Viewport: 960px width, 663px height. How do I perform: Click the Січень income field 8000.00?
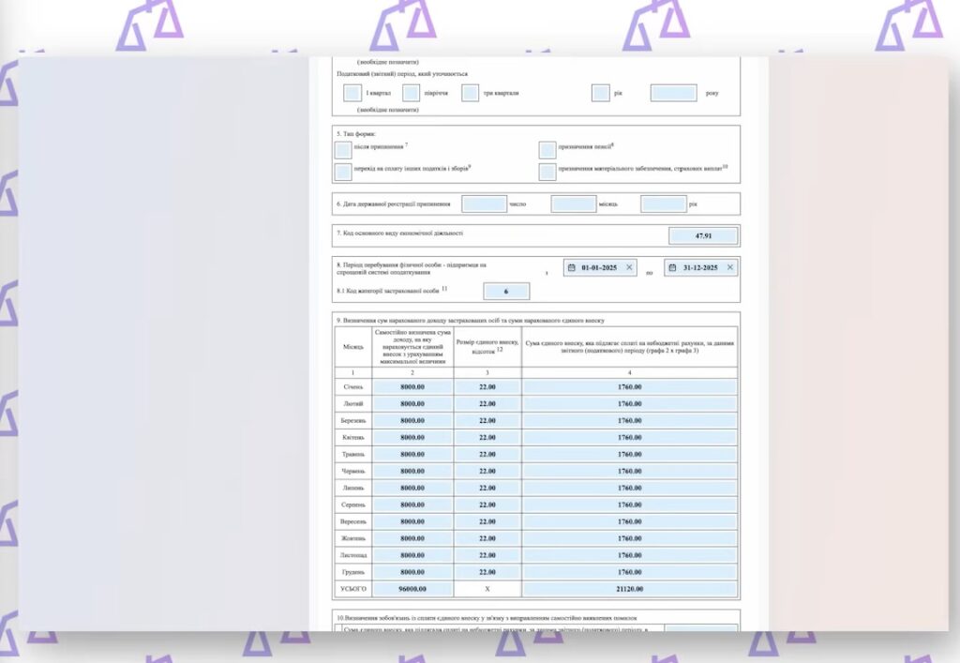[x=412, y=386]
